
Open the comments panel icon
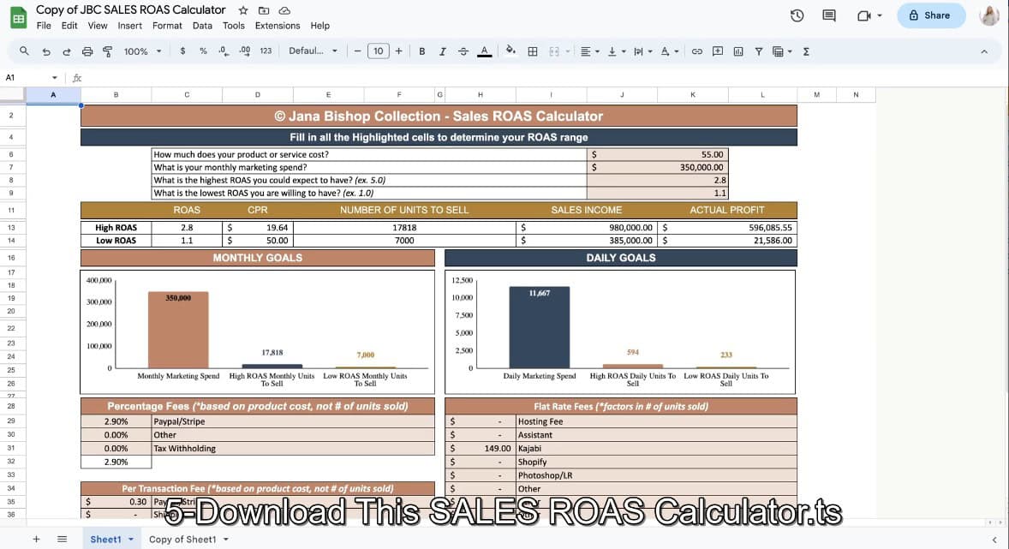click(x=828, y=15)
